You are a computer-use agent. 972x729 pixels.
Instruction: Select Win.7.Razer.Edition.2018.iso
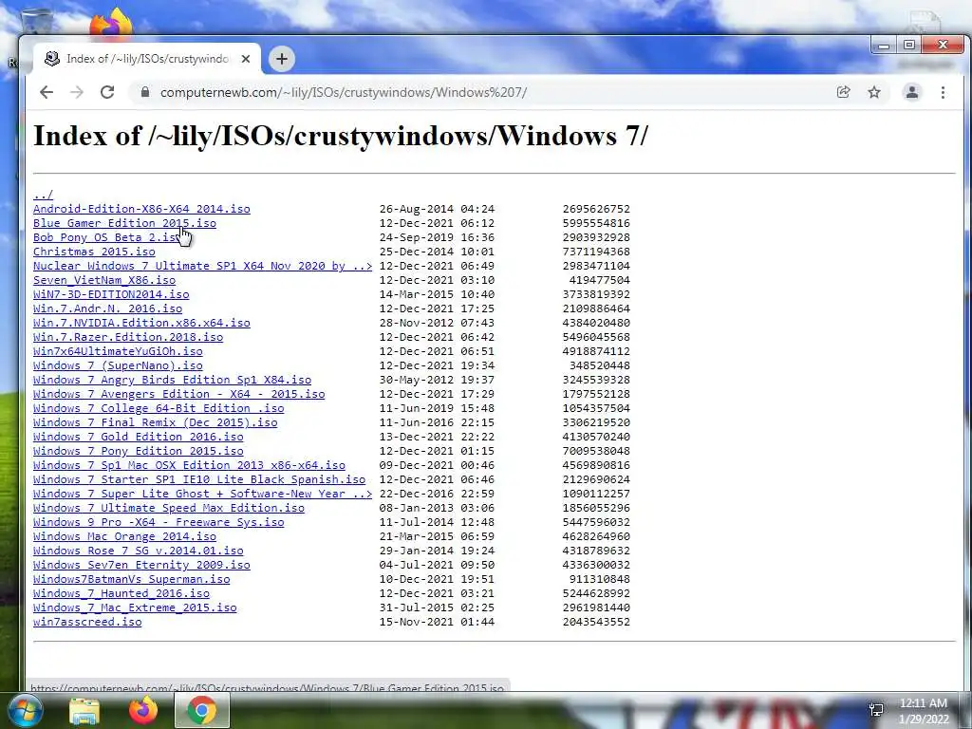(x=128, y=337)
